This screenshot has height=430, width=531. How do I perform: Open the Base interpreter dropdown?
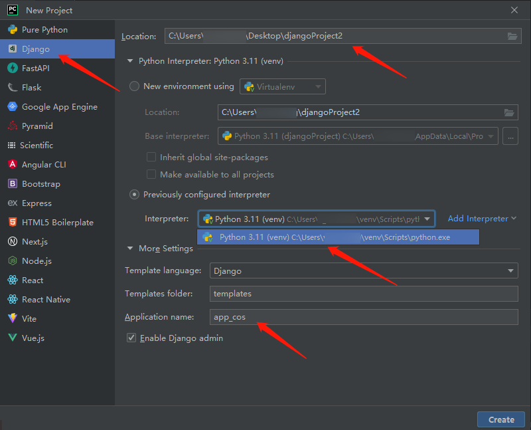[491, 136]
